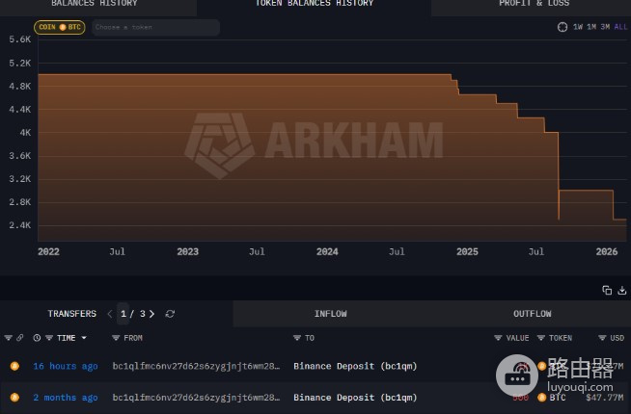Open the FROM column filter

tap(116, 338)
